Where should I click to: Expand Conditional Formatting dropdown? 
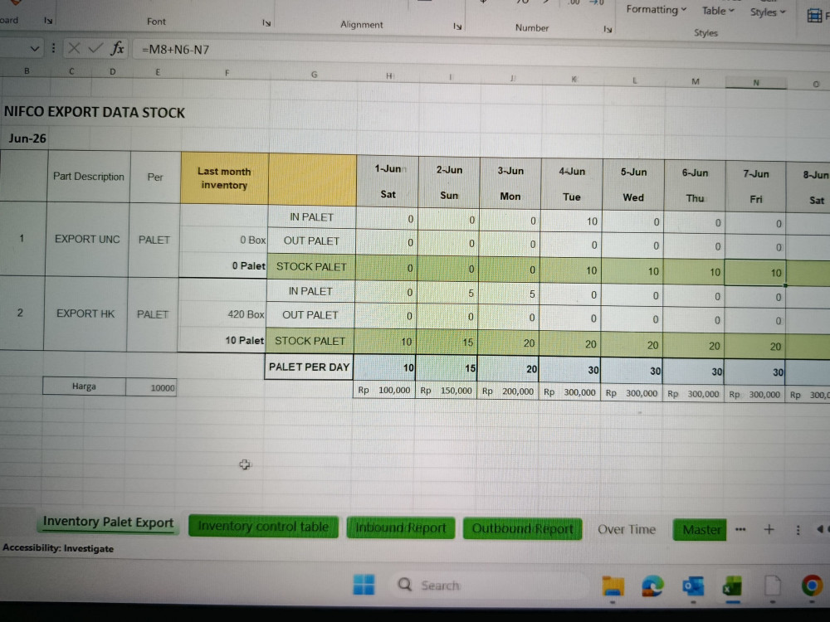click(656, 9)
